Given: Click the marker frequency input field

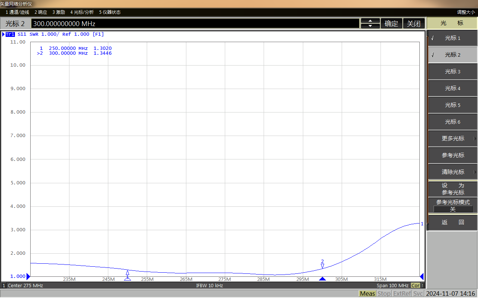Looking at the screenshot, I should point(194,23).
